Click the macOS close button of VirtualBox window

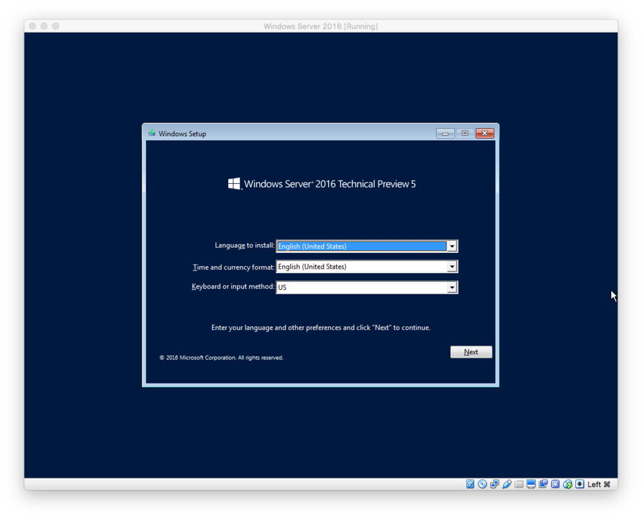point(33,26)
